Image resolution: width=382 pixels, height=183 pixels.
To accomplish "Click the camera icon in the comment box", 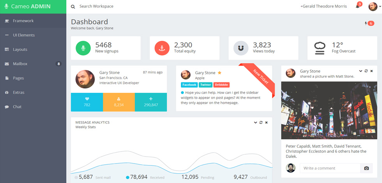I will (x=366, y=168).
